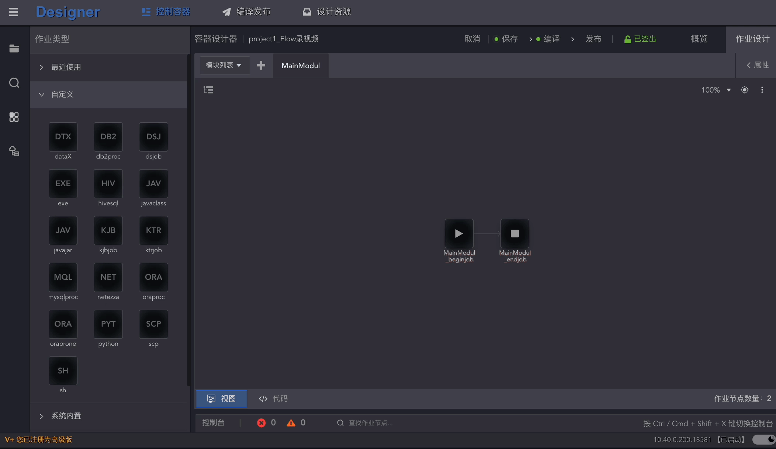Viewport: 776px width, 449px height.
Task: Open the search icon in left sidebar
Action: (14, 83)
